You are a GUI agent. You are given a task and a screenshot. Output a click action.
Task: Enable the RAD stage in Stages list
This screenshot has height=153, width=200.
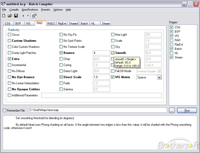[x=172, y=40]
